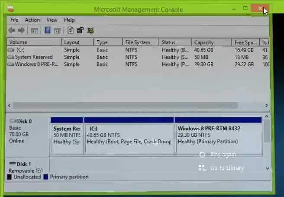Image resolution: width=284 pixels, height=197 pixels.
Task: Select the System Reserved partition block
Action: tap(67, 136)
